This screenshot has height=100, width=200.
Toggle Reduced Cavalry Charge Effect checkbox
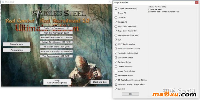pyautogui.click(x=116, y=85)
